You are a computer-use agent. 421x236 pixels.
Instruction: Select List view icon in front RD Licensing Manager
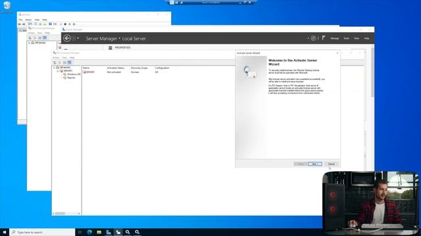[x=64, y=62]
